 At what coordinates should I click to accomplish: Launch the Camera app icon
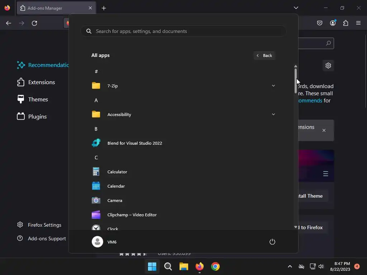click(x=96, y=201)
